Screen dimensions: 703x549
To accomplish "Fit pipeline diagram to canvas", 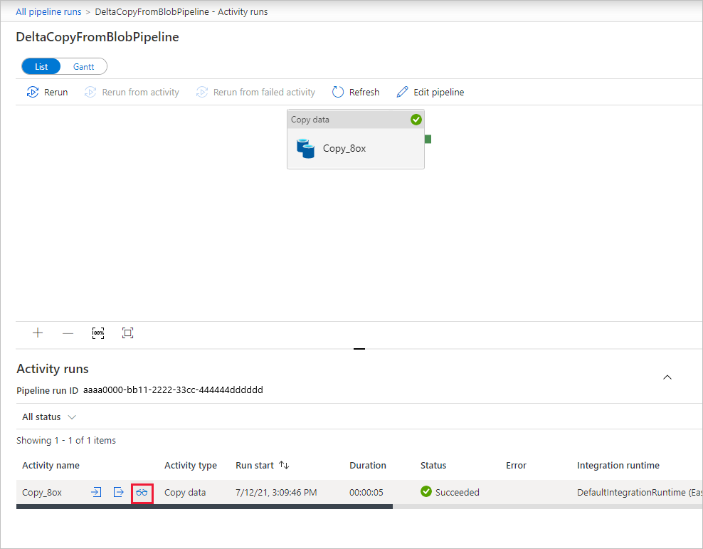I will (128, 333).
